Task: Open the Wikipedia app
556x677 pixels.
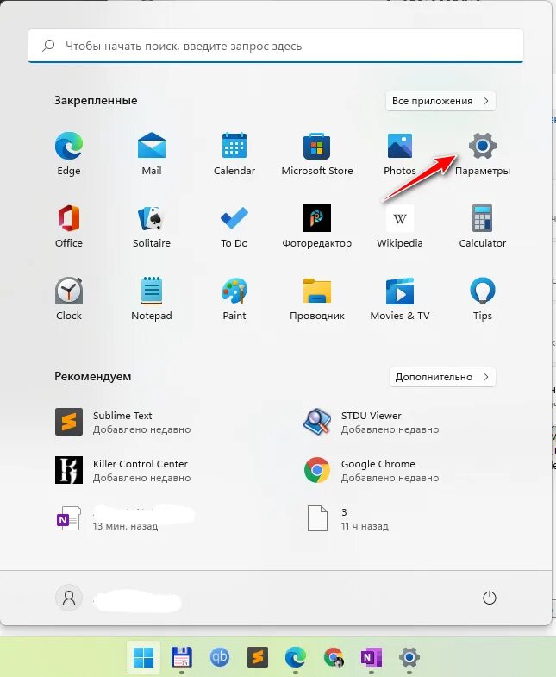Action: (x=400, y=227)
